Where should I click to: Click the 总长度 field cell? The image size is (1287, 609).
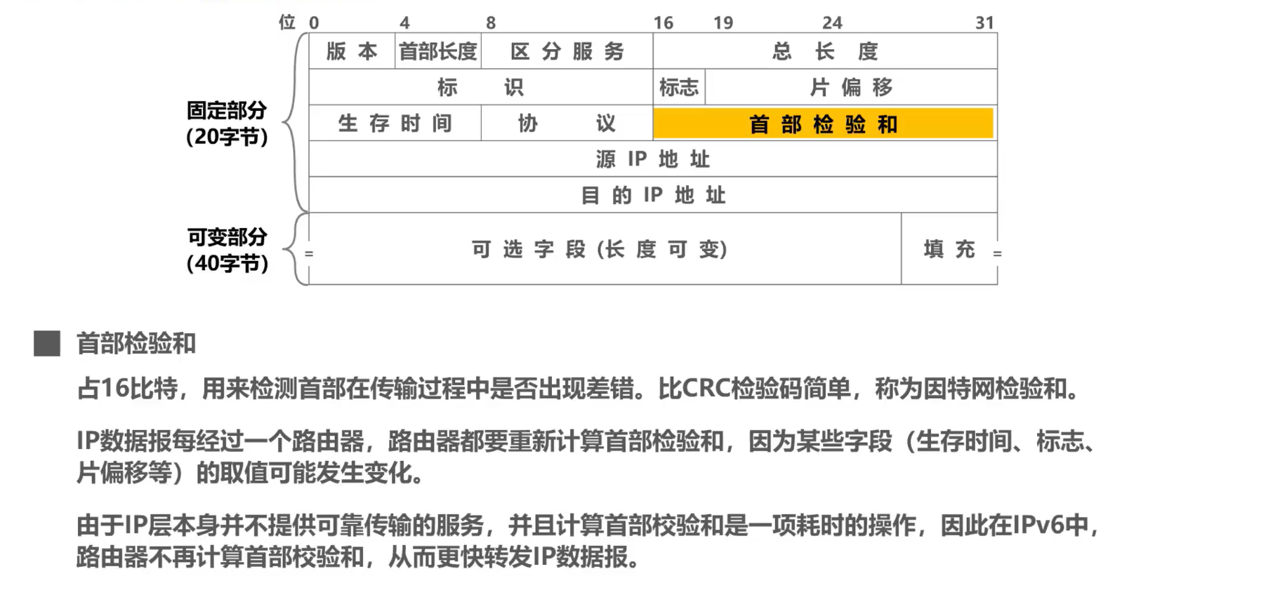tap(825, 51)
